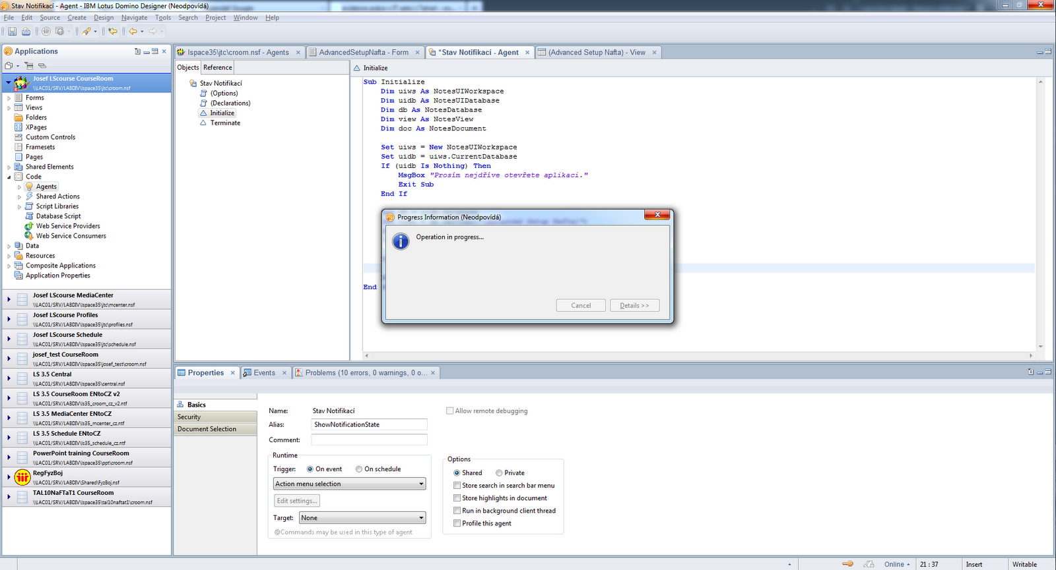Expand the Josef LScourse MediaCenter application
Viewport: 1056px width, 570px height.
(9, 300)
